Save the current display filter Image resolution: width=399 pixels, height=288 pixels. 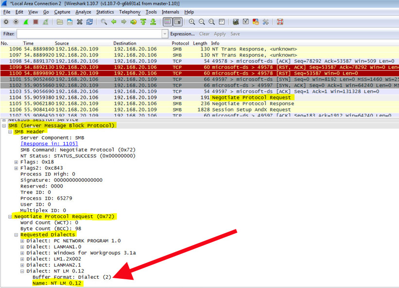pyautogui.click(x=235, y=34)
